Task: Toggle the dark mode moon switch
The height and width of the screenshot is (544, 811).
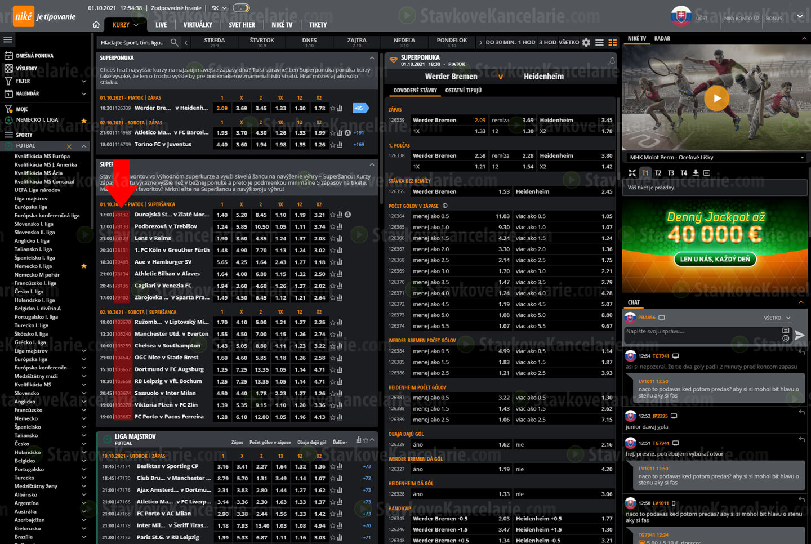Action: click(241, 8)
